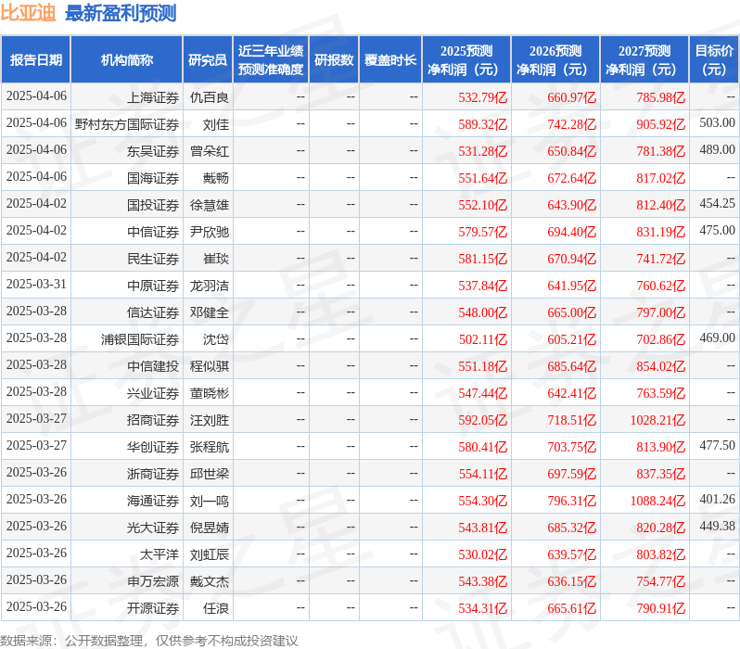This screenshot has width=740, height=649.
Task: Click researcher name 刘佳
Action: pyautogui.click(x=216, y=124)
